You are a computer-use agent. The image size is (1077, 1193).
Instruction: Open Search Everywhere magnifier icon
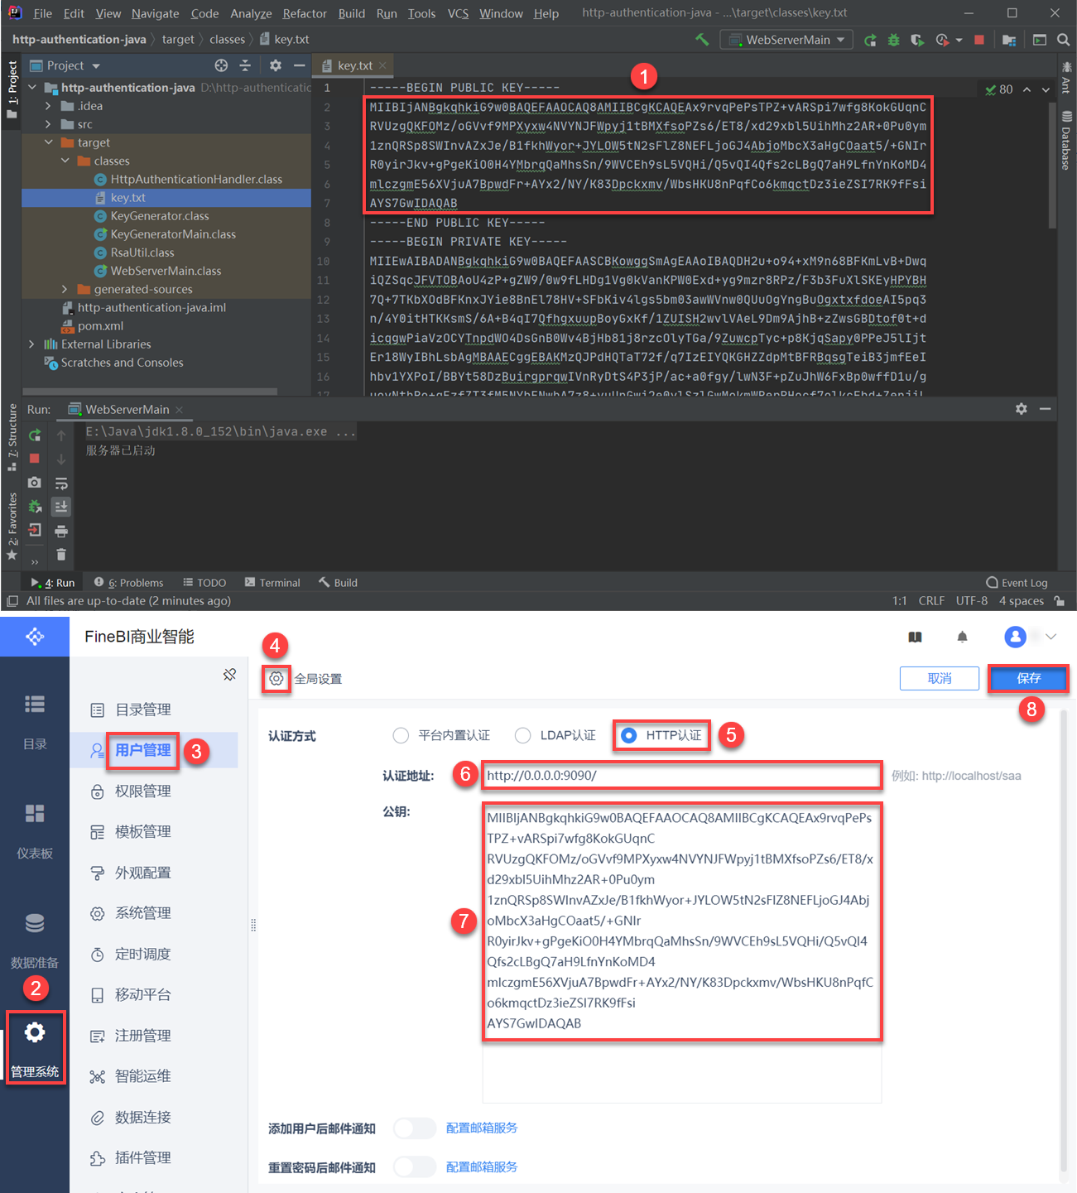pos(1064,40)
